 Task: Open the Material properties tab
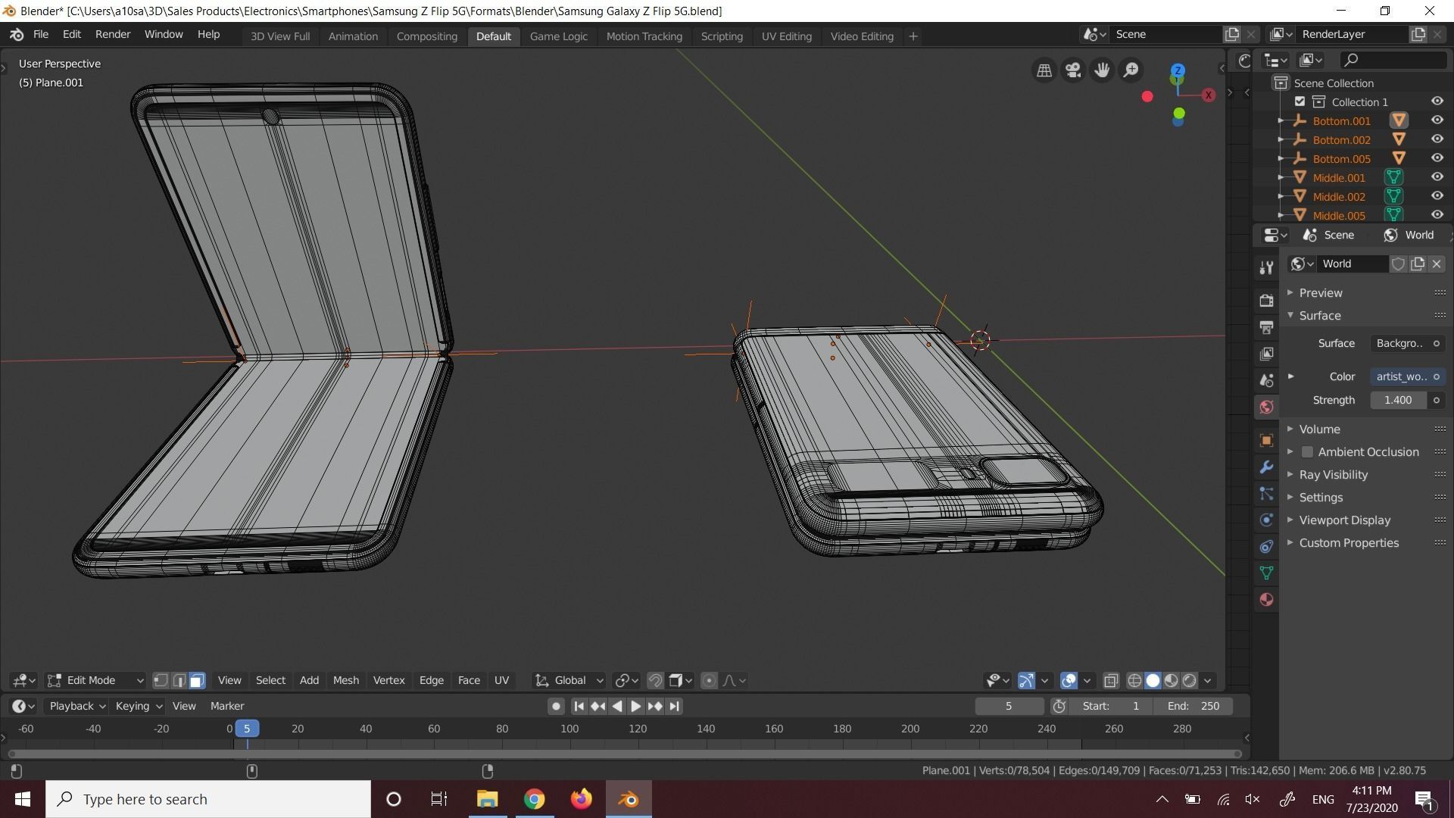[1266, 599]
